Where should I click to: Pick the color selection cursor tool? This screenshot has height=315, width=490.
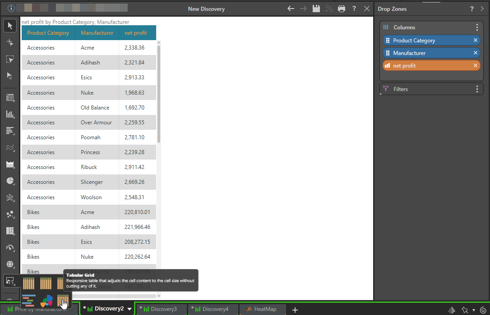(10, 76)
